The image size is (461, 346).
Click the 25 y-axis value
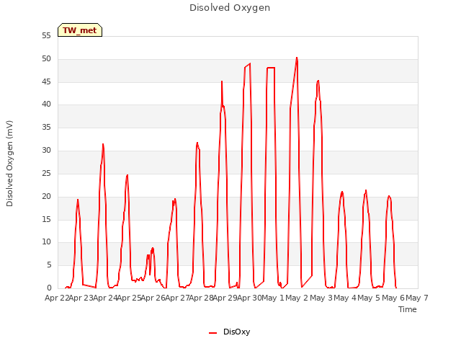coord(46,173)
